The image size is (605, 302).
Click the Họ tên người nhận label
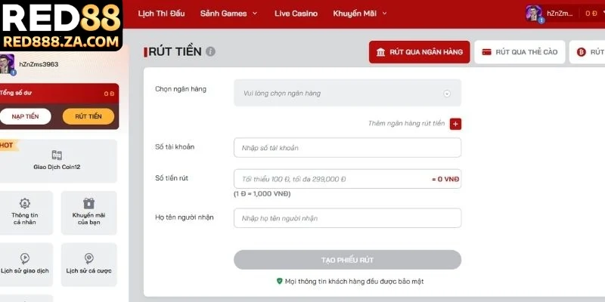pyautogui.click(x=184, y=217)
